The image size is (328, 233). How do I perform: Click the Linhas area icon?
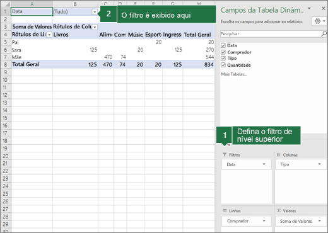coord(225,210)
